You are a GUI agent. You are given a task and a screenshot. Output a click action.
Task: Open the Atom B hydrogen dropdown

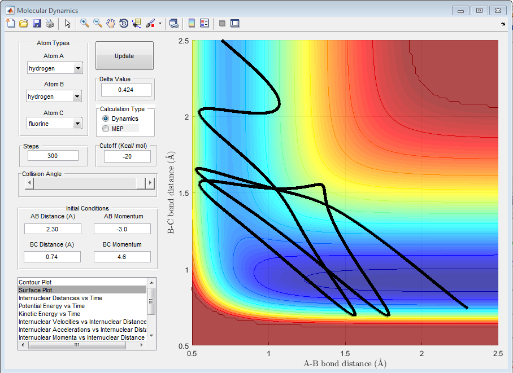pyautogui.click(x=55, y=96)
